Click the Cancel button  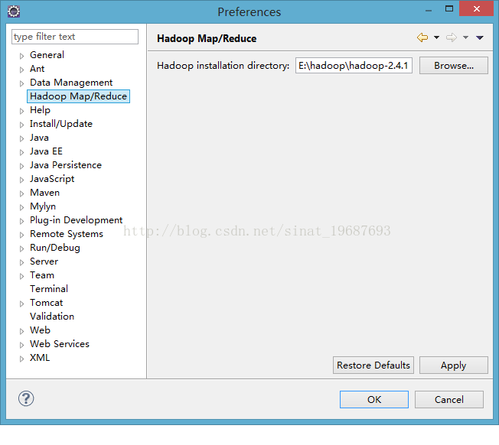449,400
